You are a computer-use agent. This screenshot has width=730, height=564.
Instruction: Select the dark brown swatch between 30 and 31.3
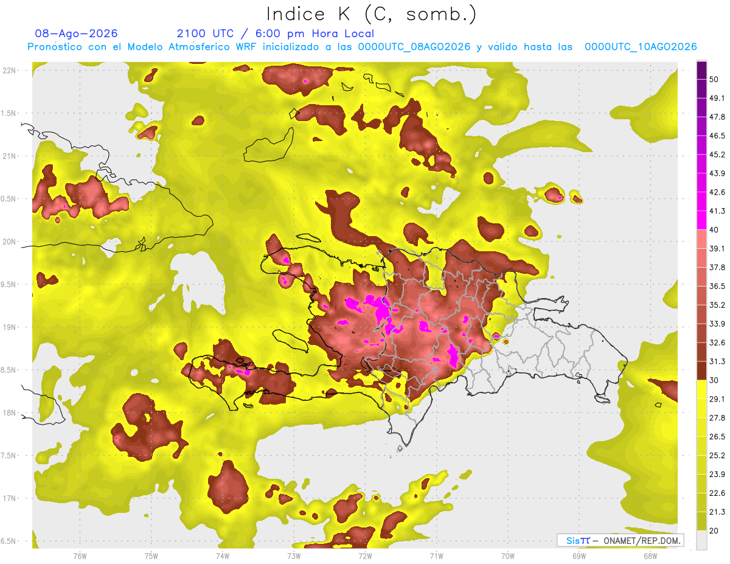click(701, 371)
